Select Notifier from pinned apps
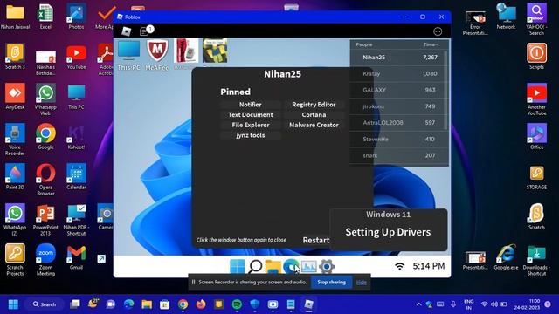559x314 pixels. (x=251, y=105)
